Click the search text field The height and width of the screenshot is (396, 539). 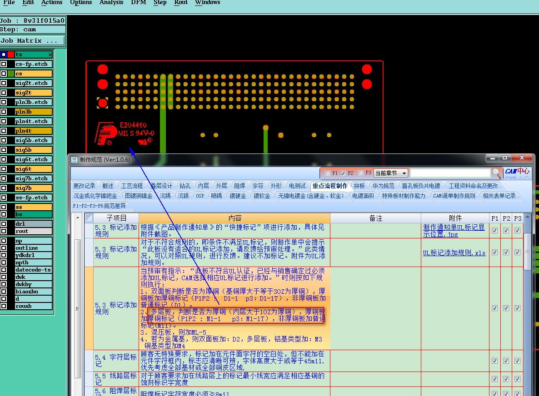[x=450, y=173]
